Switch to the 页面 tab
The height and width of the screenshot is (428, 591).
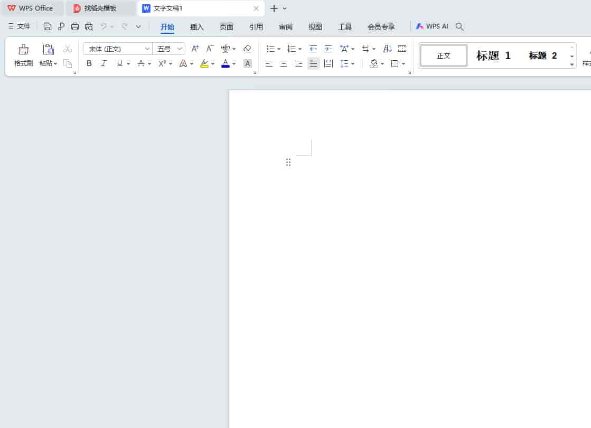click(226, 27)
